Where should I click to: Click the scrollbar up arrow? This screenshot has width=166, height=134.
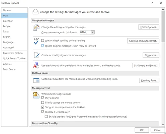click(x=163, y=9)
